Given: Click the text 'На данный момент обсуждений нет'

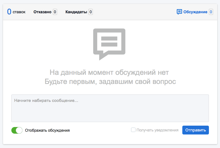Looking at the screenshot, I should click(x=109, y=72).
